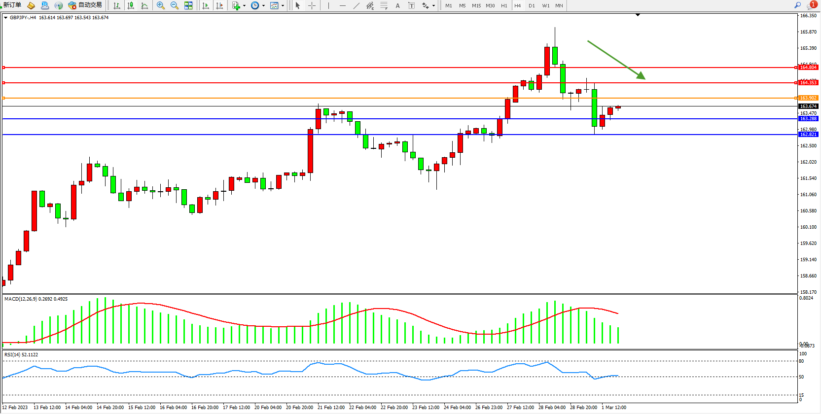
Task: Toggle chart auto scroll
Action: click(206, 5)
